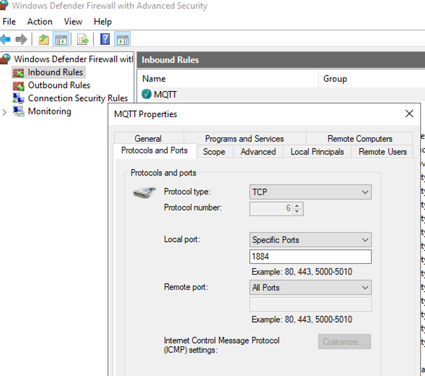
Task: Increase Protocol number with the up arrow
Action: pos(297,206)
